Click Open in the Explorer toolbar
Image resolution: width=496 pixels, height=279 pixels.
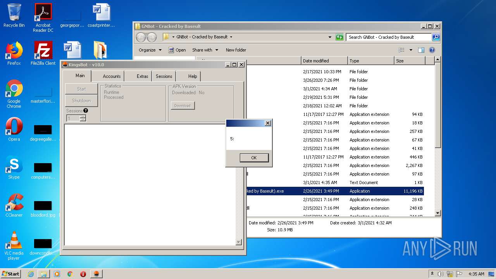pos(177,50)
